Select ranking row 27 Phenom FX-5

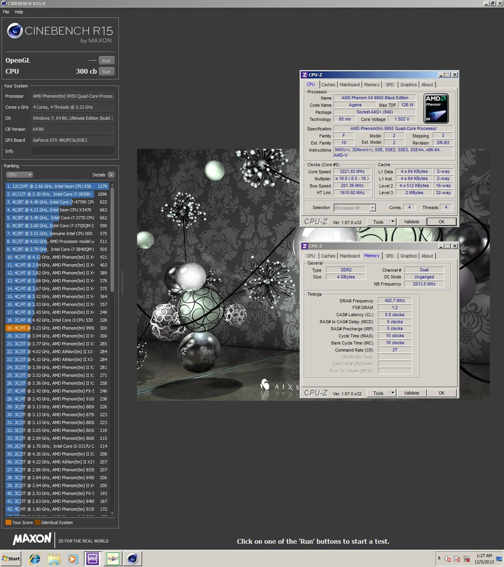coord(57,391)
